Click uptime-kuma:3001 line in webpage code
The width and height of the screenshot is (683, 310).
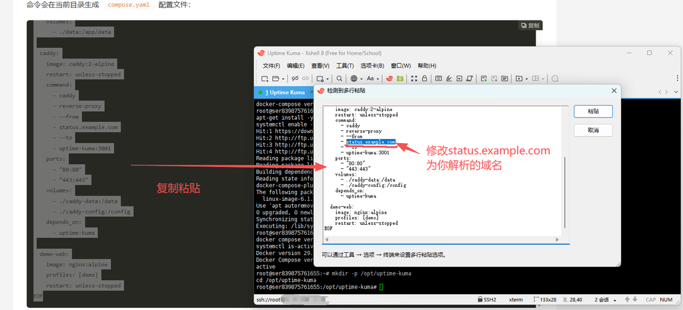click(x=85, y=148)
